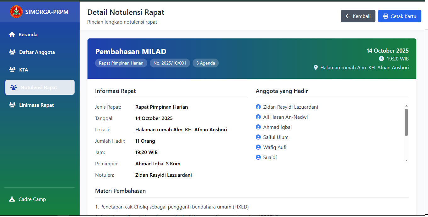Click the KTA sidebar icon
This screenshot has width=428, height=217.
pyautogui.click(x=12, y=70)
